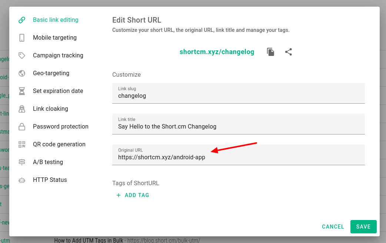The height and width of the screenshot is (243, 386).
Task: Open the A/B testing section
Action: pos(48,162)
